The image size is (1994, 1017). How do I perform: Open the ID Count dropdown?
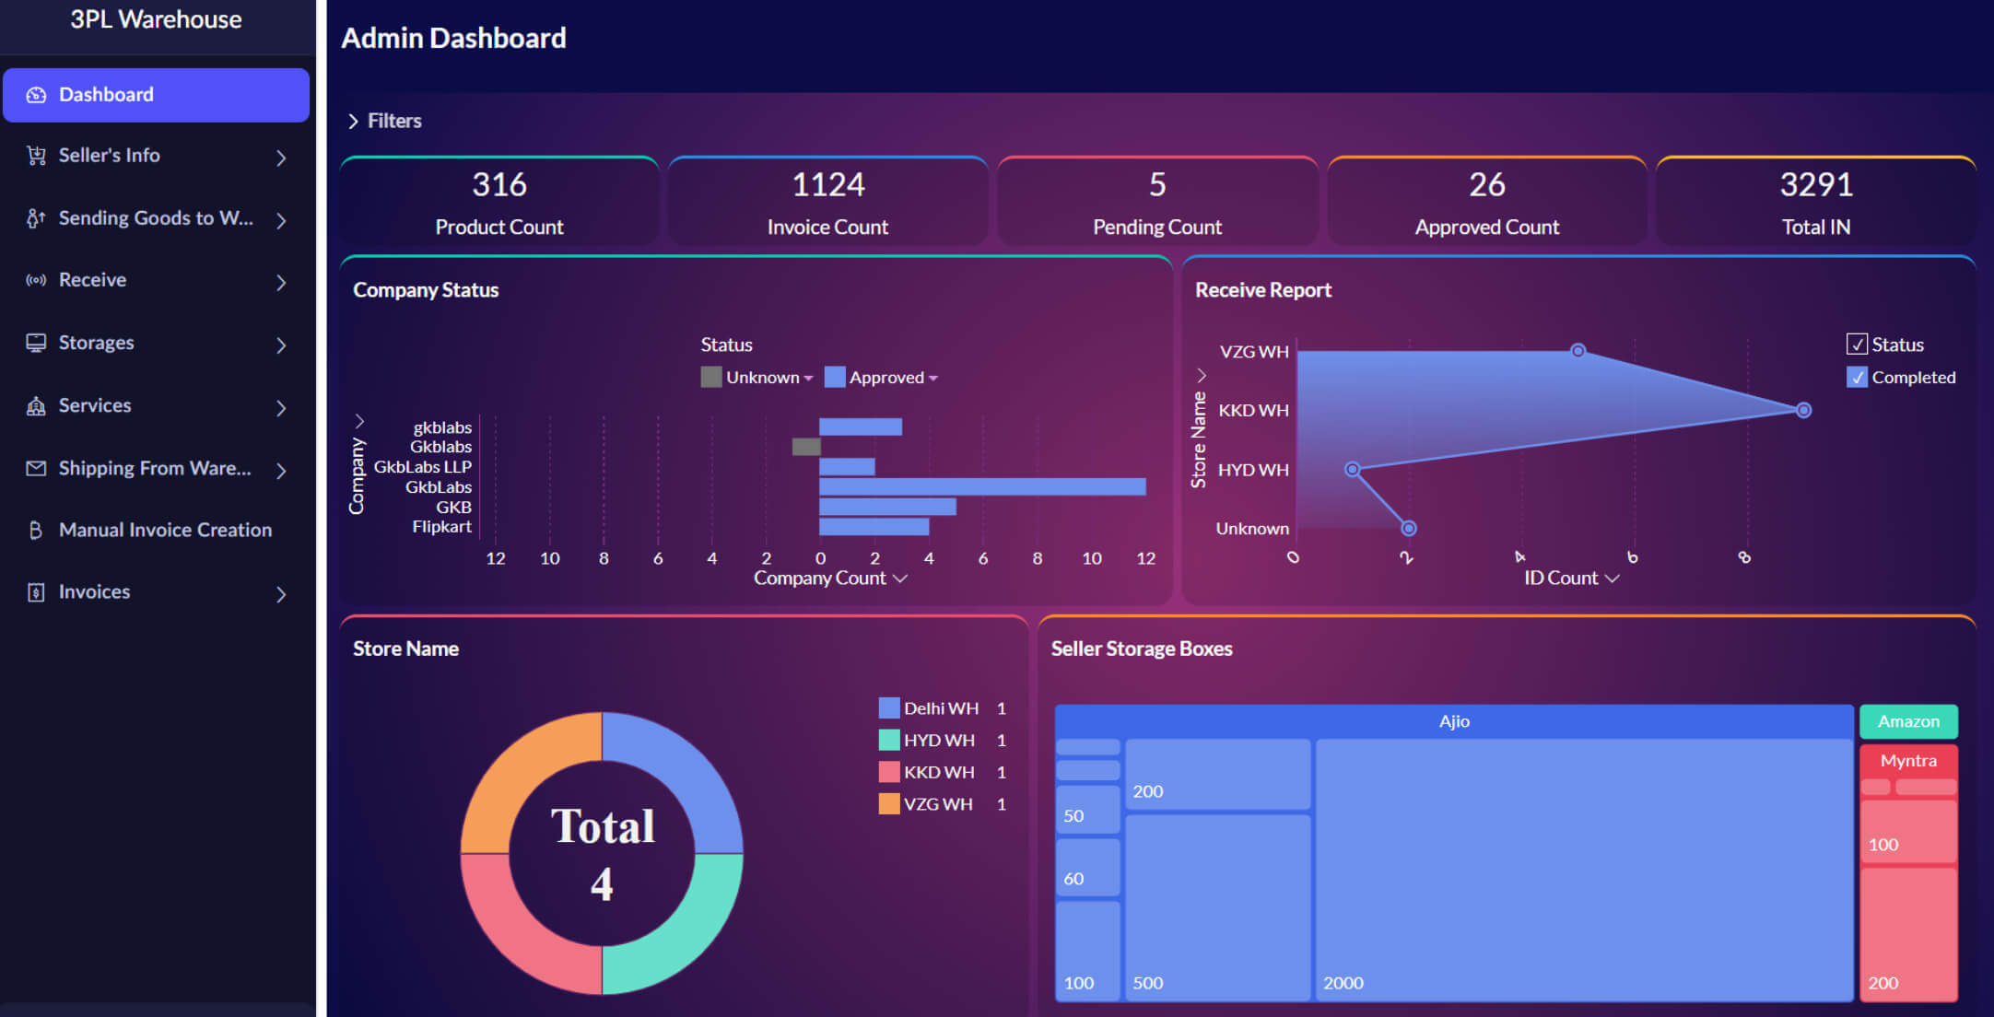click(x=1612, y=579)
